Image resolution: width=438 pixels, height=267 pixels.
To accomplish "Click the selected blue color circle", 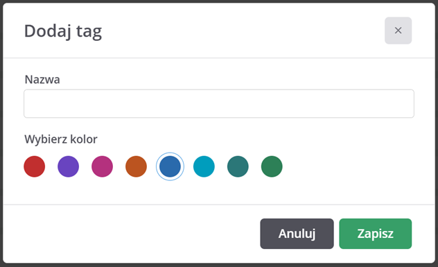I will (170, 166).
